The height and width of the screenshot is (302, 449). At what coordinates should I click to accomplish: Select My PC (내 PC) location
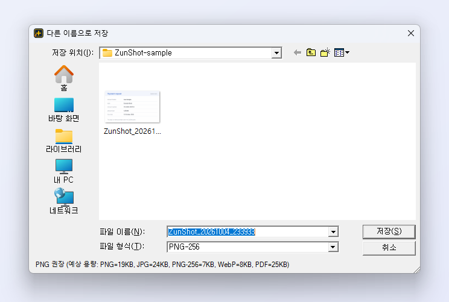[x=64, y=171]
